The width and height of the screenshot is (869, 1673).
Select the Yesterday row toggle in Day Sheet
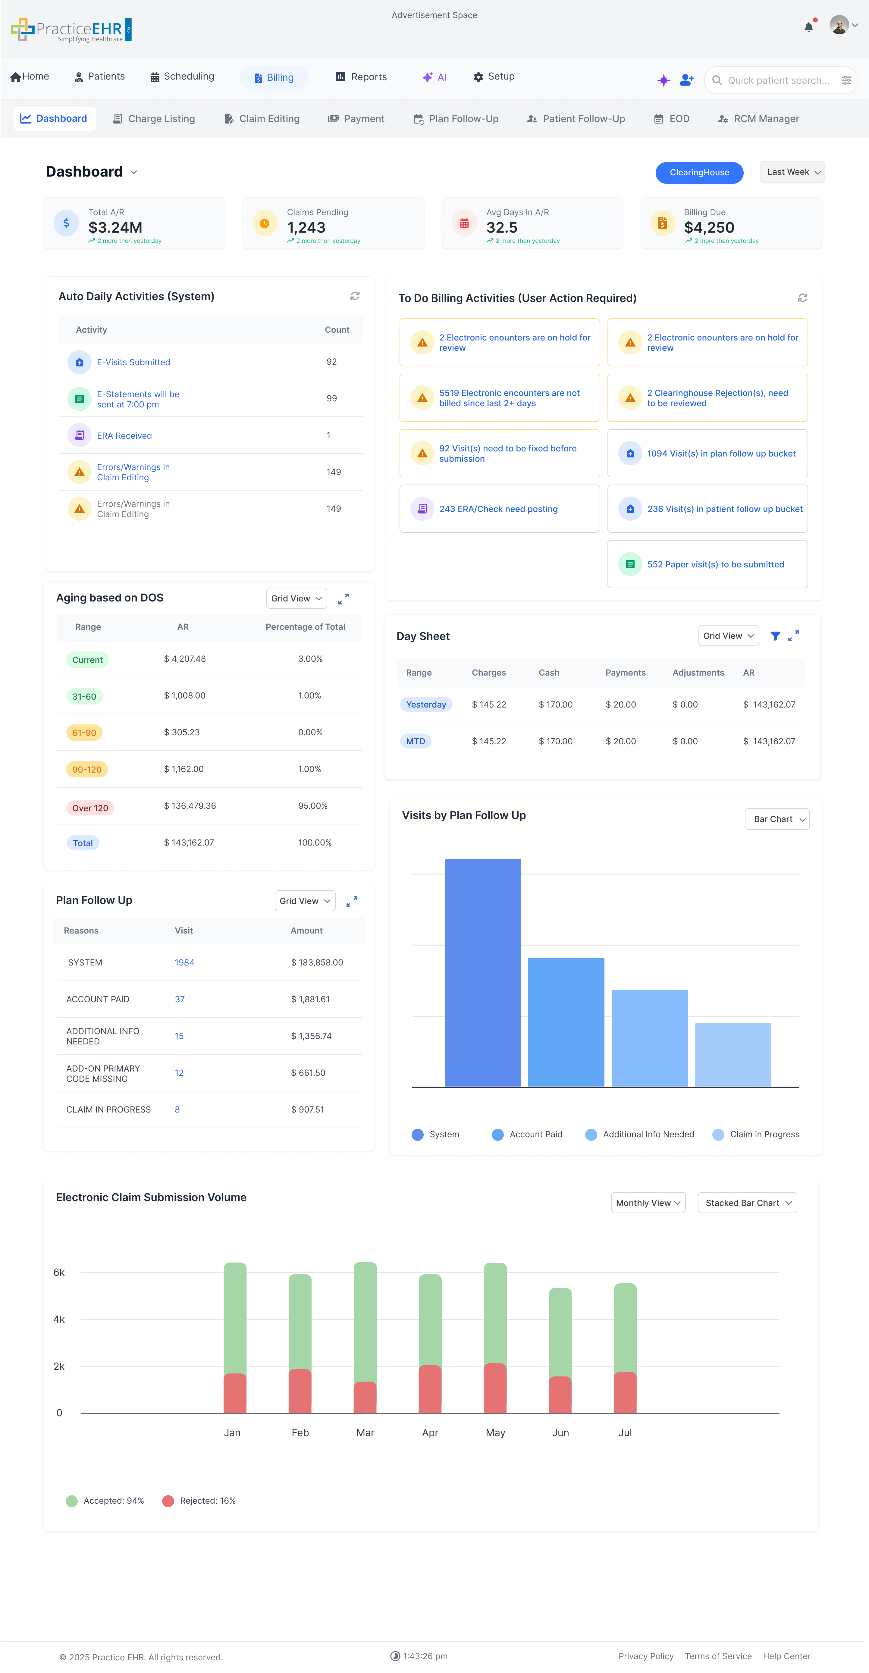pos(426,704)
